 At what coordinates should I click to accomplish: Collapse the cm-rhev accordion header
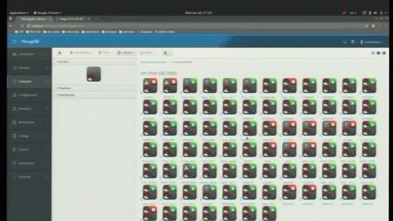coord(95,61)
